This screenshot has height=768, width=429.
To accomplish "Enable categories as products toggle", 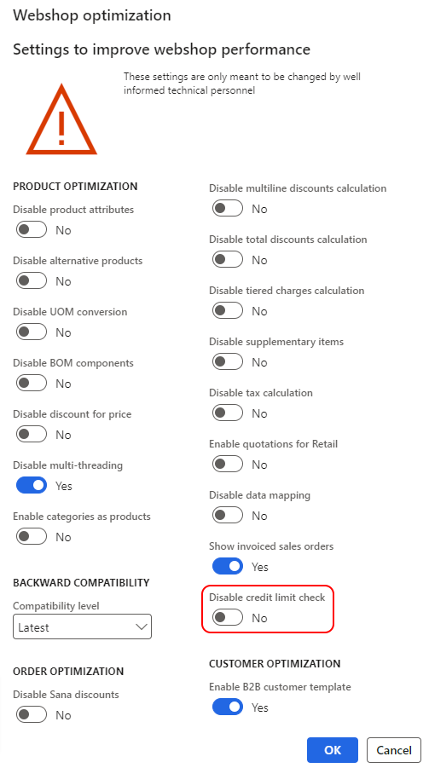I will click(32, 537).
